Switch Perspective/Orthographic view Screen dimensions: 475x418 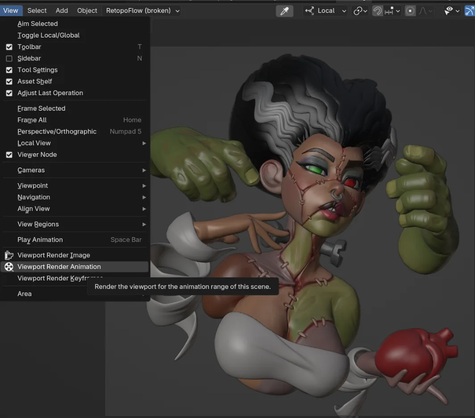click(75, 131)
